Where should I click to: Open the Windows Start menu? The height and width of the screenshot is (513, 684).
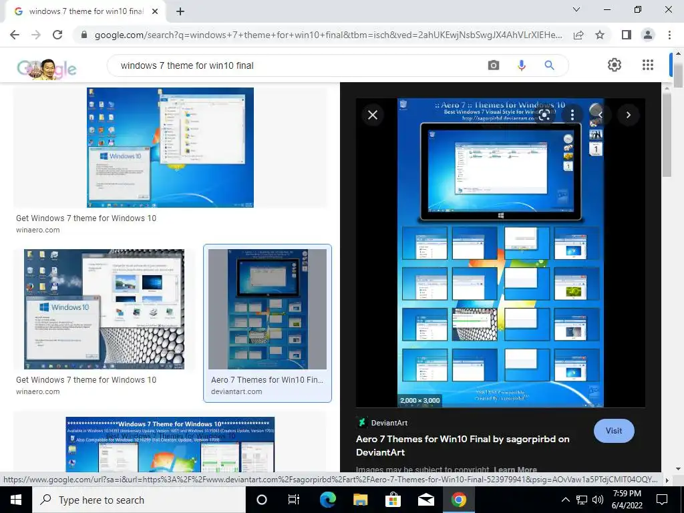(16, 500)
